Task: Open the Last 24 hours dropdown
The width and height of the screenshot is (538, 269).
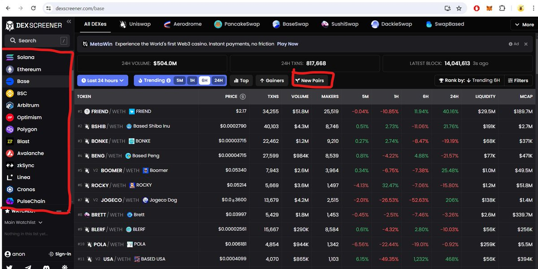Action: [x=103, y=80]
